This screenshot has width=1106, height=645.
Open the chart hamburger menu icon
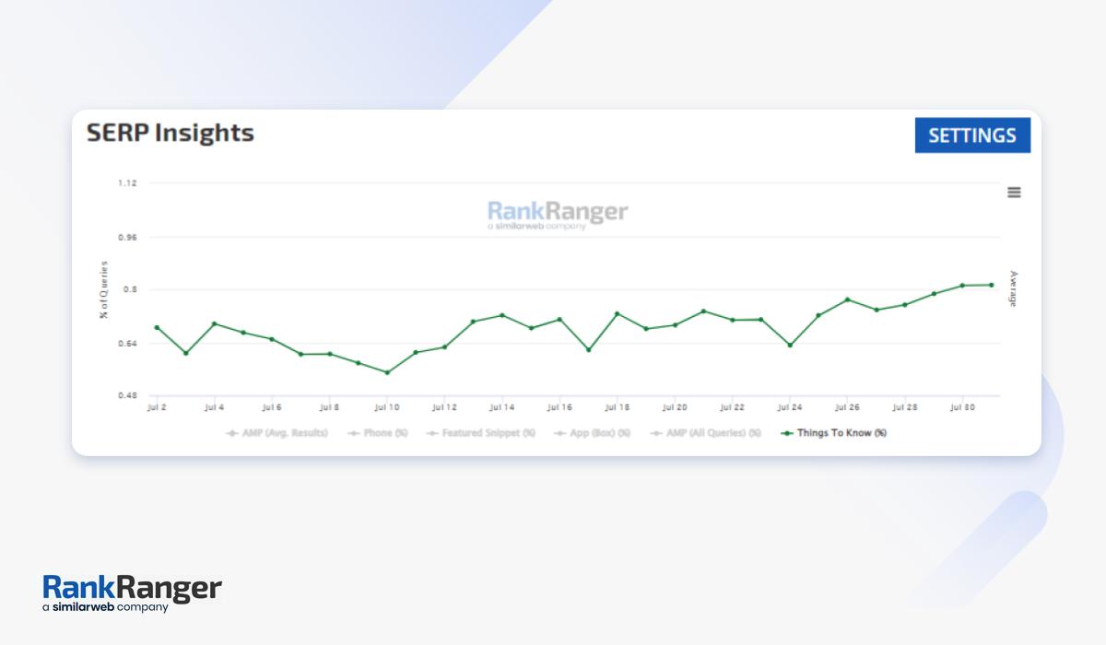(x=1014, y=193)
